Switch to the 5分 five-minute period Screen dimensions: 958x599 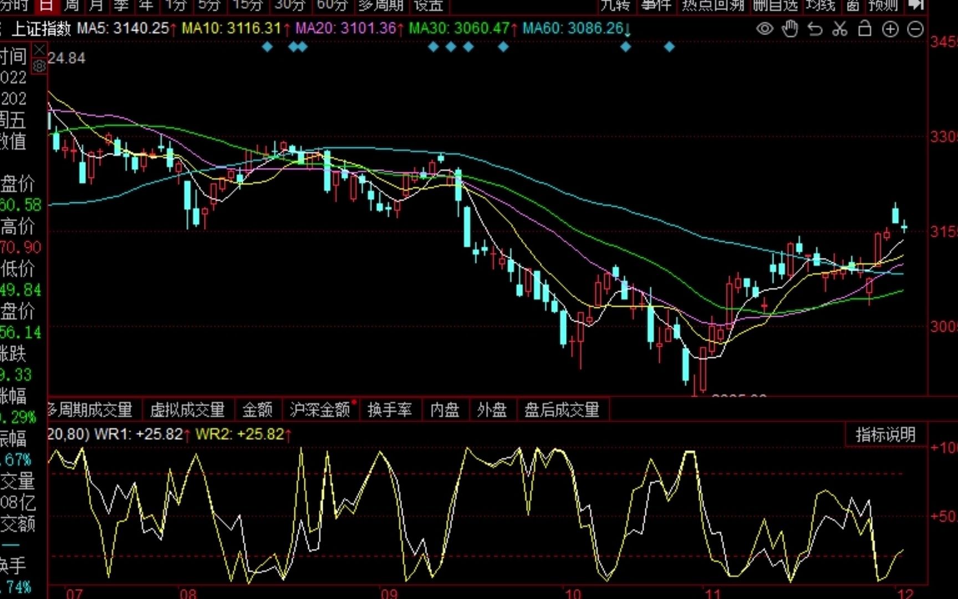[209, 5]
